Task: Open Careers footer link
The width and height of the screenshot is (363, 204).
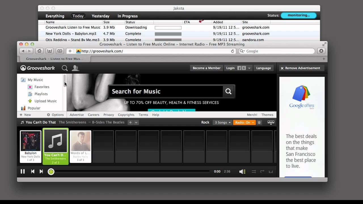Action: 93,115
